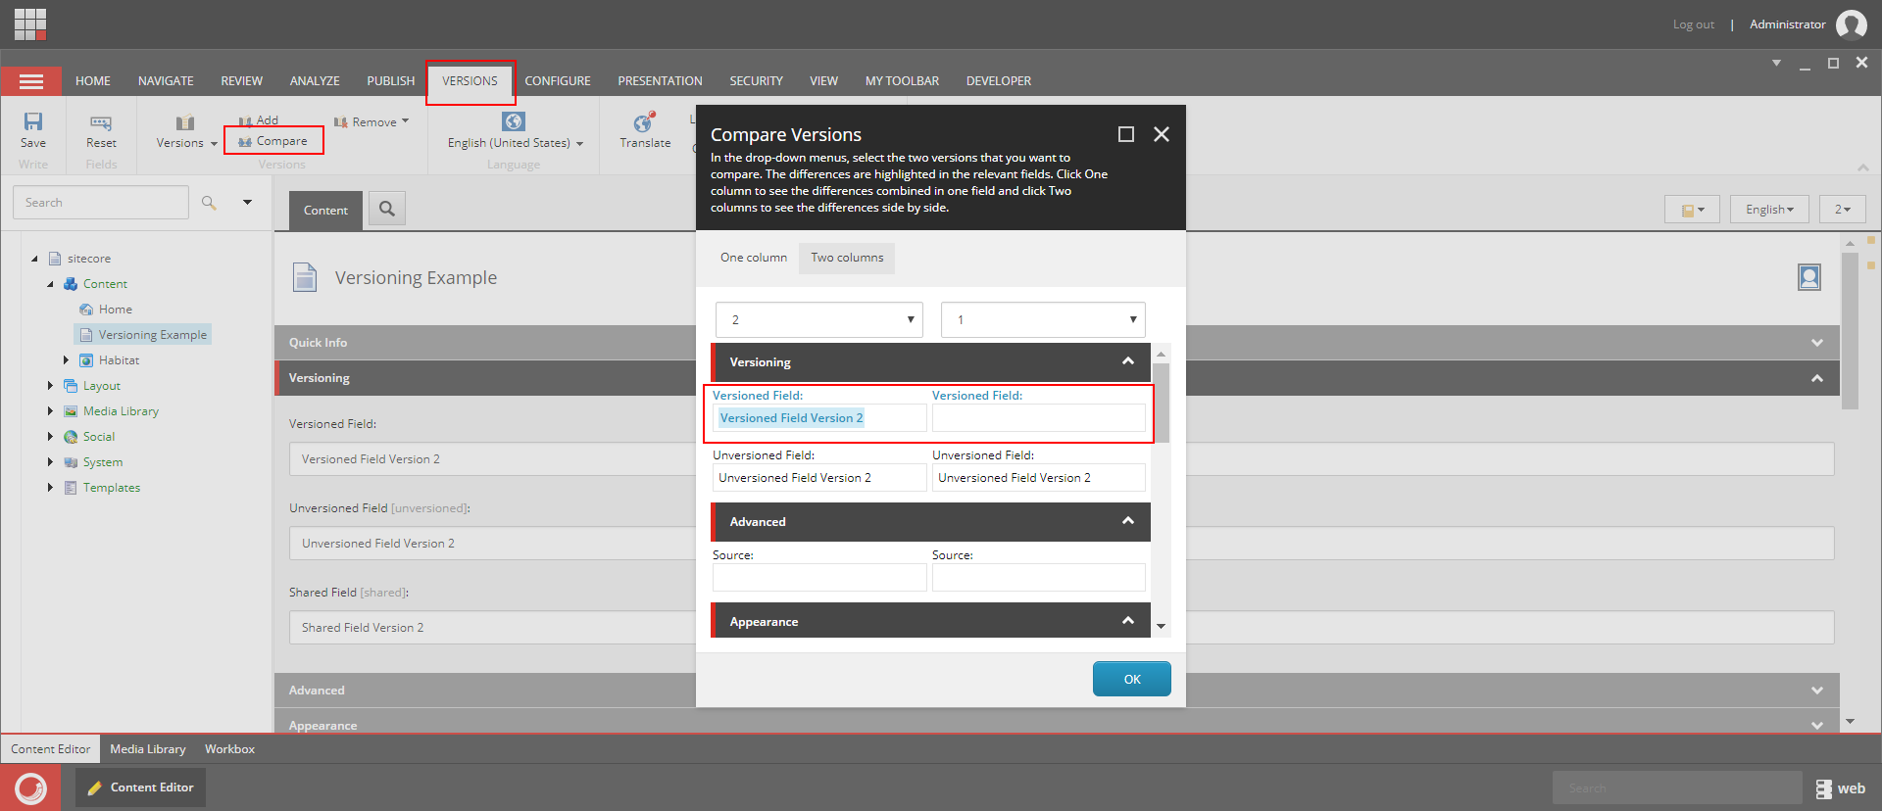This screenshot has height=811, width=1882.
Task: Open the PRESENTATION ribbon tab
Action: (660, 81)
